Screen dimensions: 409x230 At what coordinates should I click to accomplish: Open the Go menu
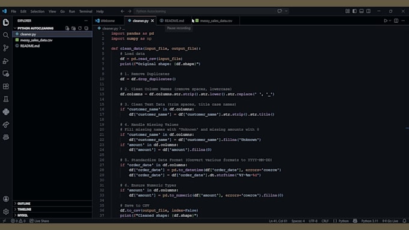click(x=63, y=11)
